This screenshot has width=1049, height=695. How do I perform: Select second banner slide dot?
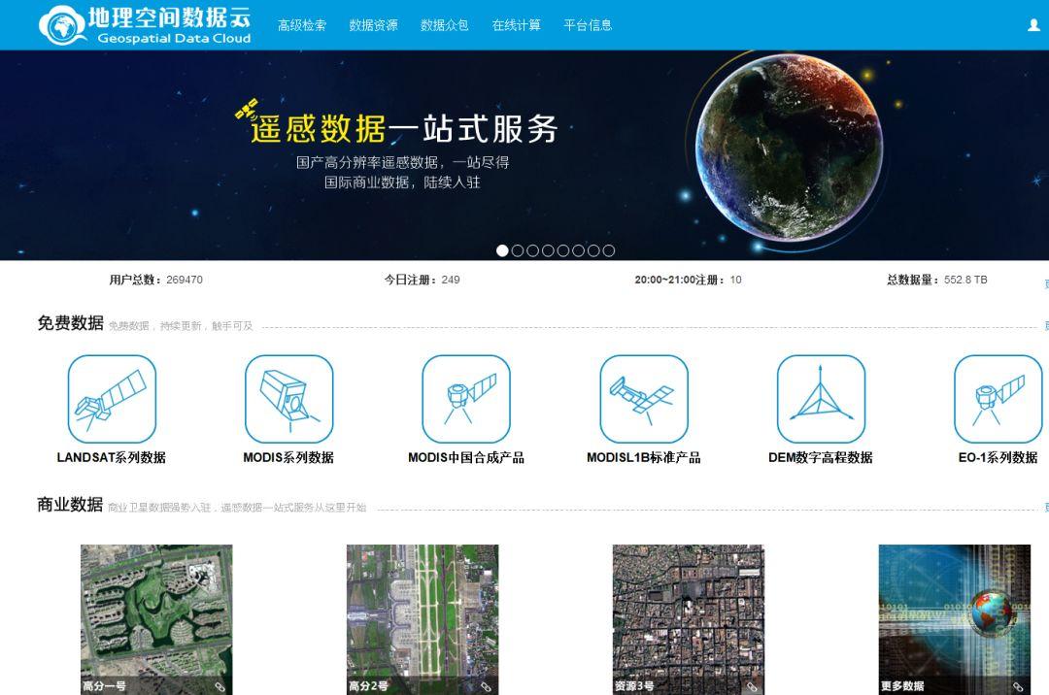(518, 250)
